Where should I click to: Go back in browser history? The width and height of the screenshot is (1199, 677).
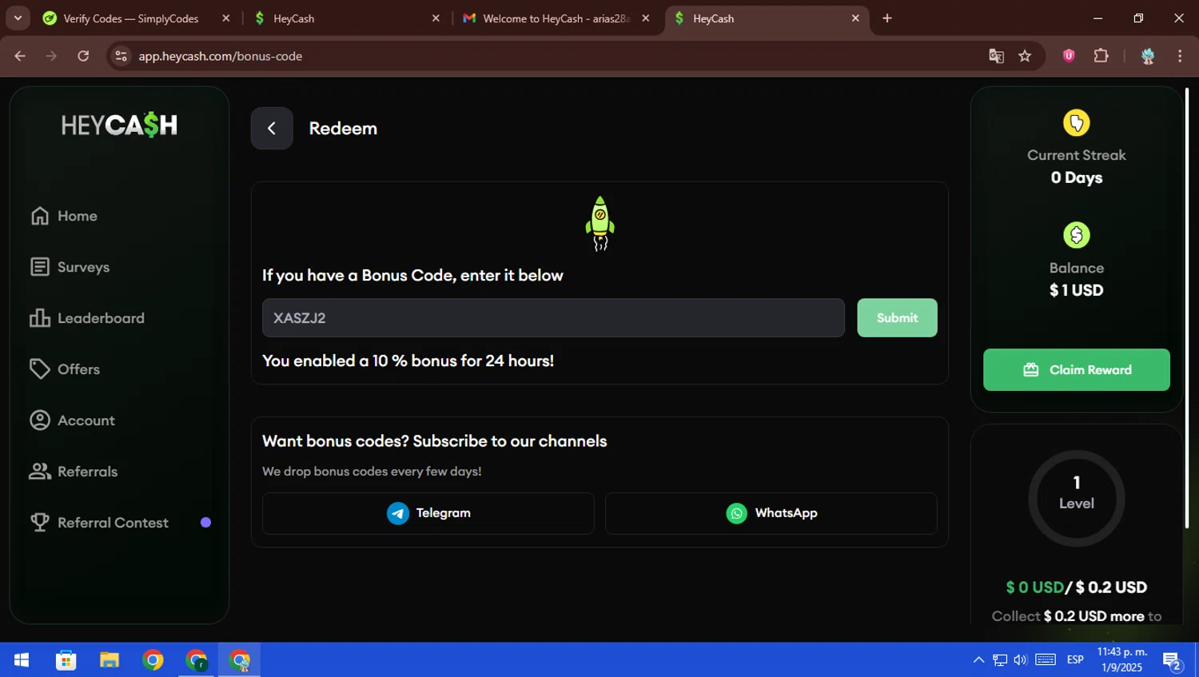point(20,56)
